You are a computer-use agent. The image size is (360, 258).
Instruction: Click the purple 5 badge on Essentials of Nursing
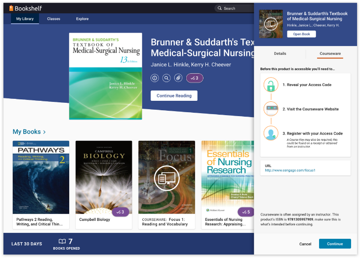click(x=246, y=212)
